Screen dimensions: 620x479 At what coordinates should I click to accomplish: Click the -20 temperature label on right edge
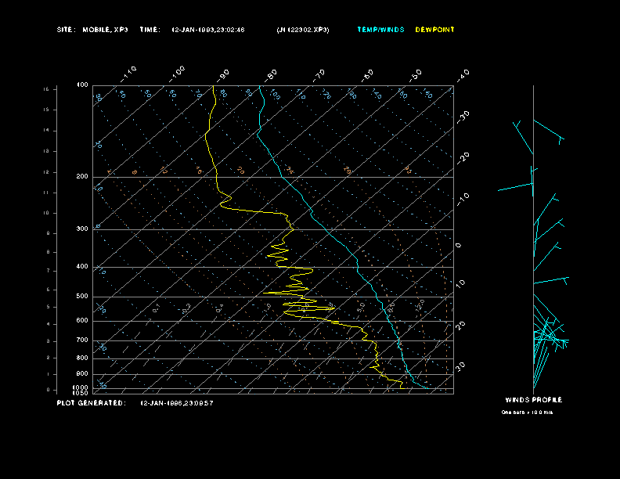click(463, 158)
